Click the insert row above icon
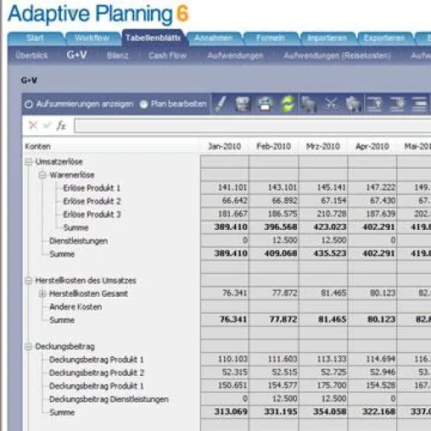431x431 pixels. [374, 104]
